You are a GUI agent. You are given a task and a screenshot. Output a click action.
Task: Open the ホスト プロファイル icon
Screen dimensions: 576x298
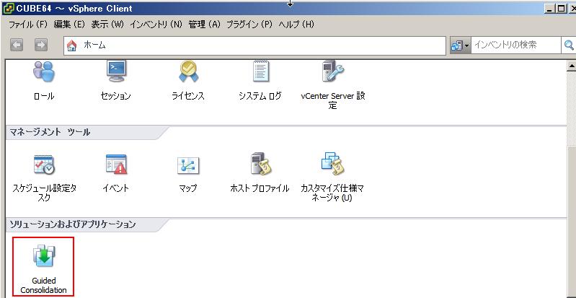[x=260, y=165]
